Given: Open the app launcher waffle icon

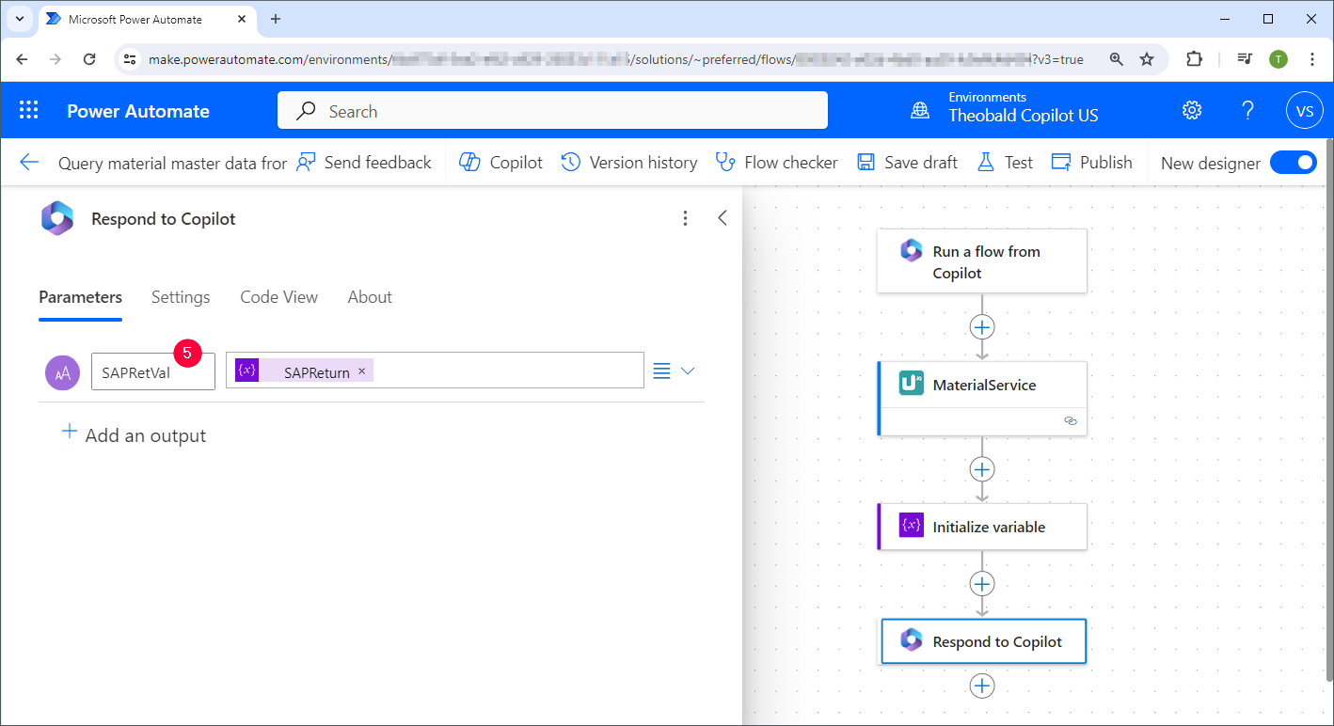Looking at the screenshot, I should [x=29, y=111].
